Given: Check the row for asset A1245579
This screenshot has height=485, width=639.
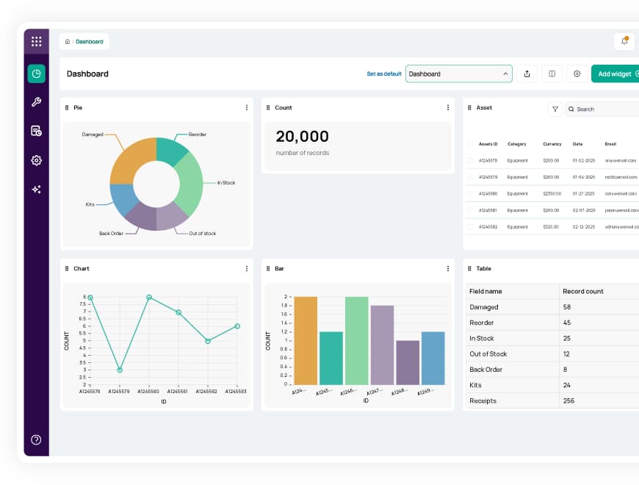Looking at the screenshot, I should [470, 177].
